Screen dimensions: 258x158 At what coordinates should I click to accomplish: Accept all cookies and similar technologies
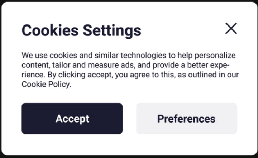pos(72,119)
